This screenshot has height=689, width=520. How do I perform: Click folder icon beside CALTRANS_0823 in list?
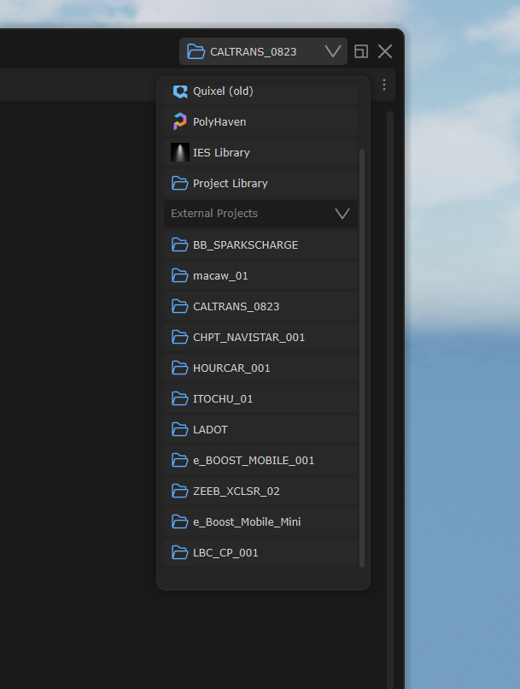tap(180, 306)
